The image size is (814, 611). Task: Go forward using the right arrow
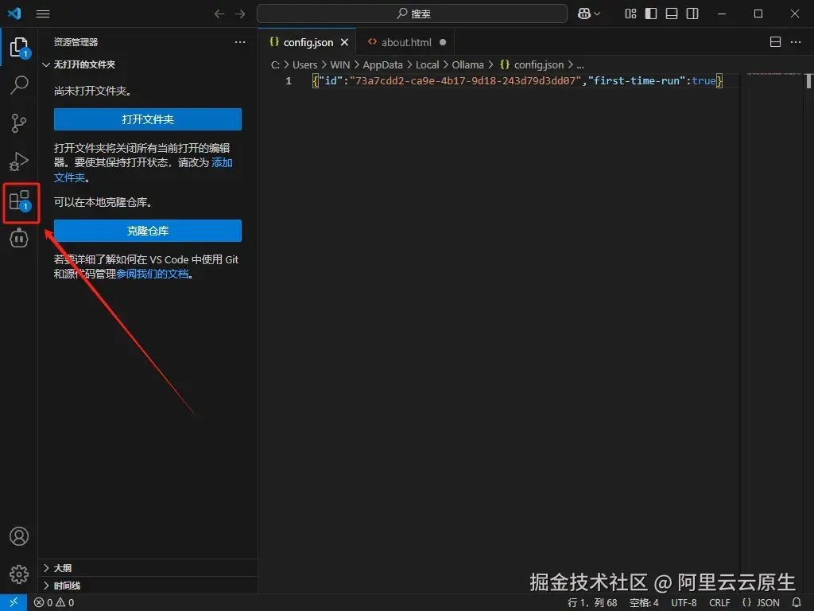[240, 14]
